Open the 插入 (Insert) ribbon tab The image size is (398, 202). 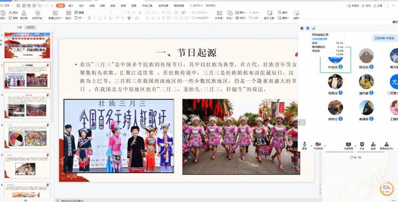(x=71, y=6)
